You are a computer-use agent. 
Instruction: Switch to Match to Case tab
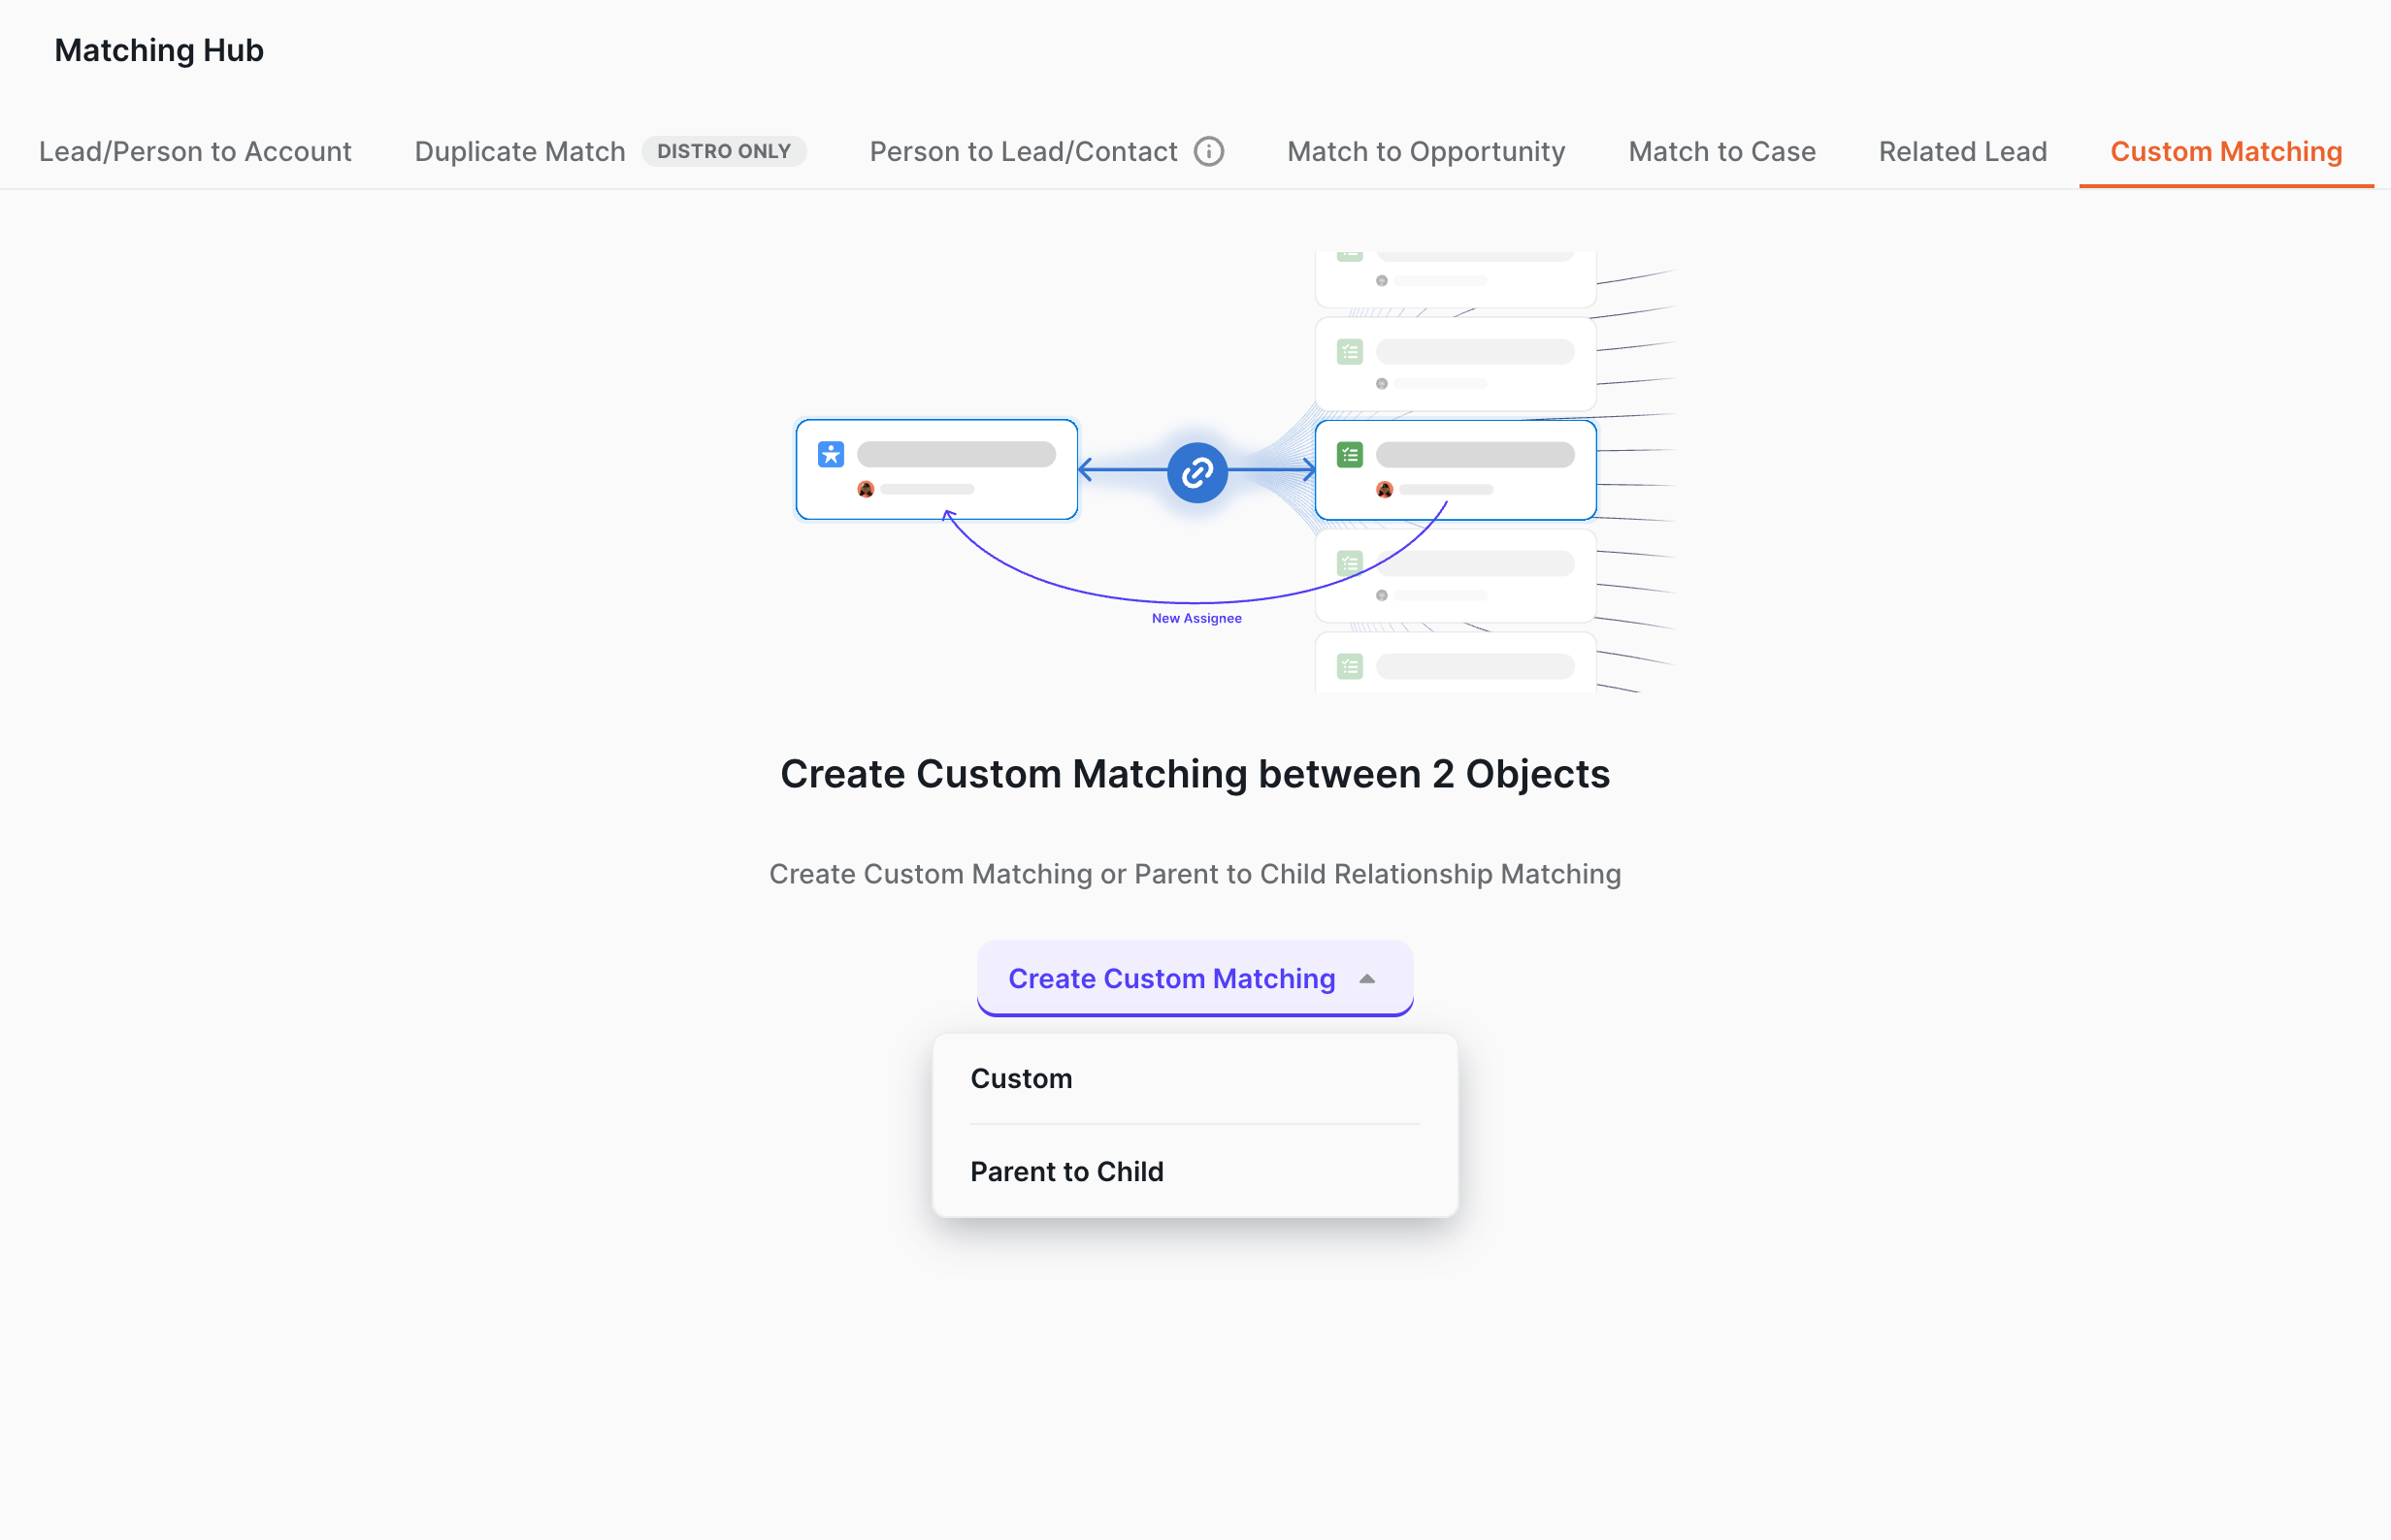click(1721, 151)
